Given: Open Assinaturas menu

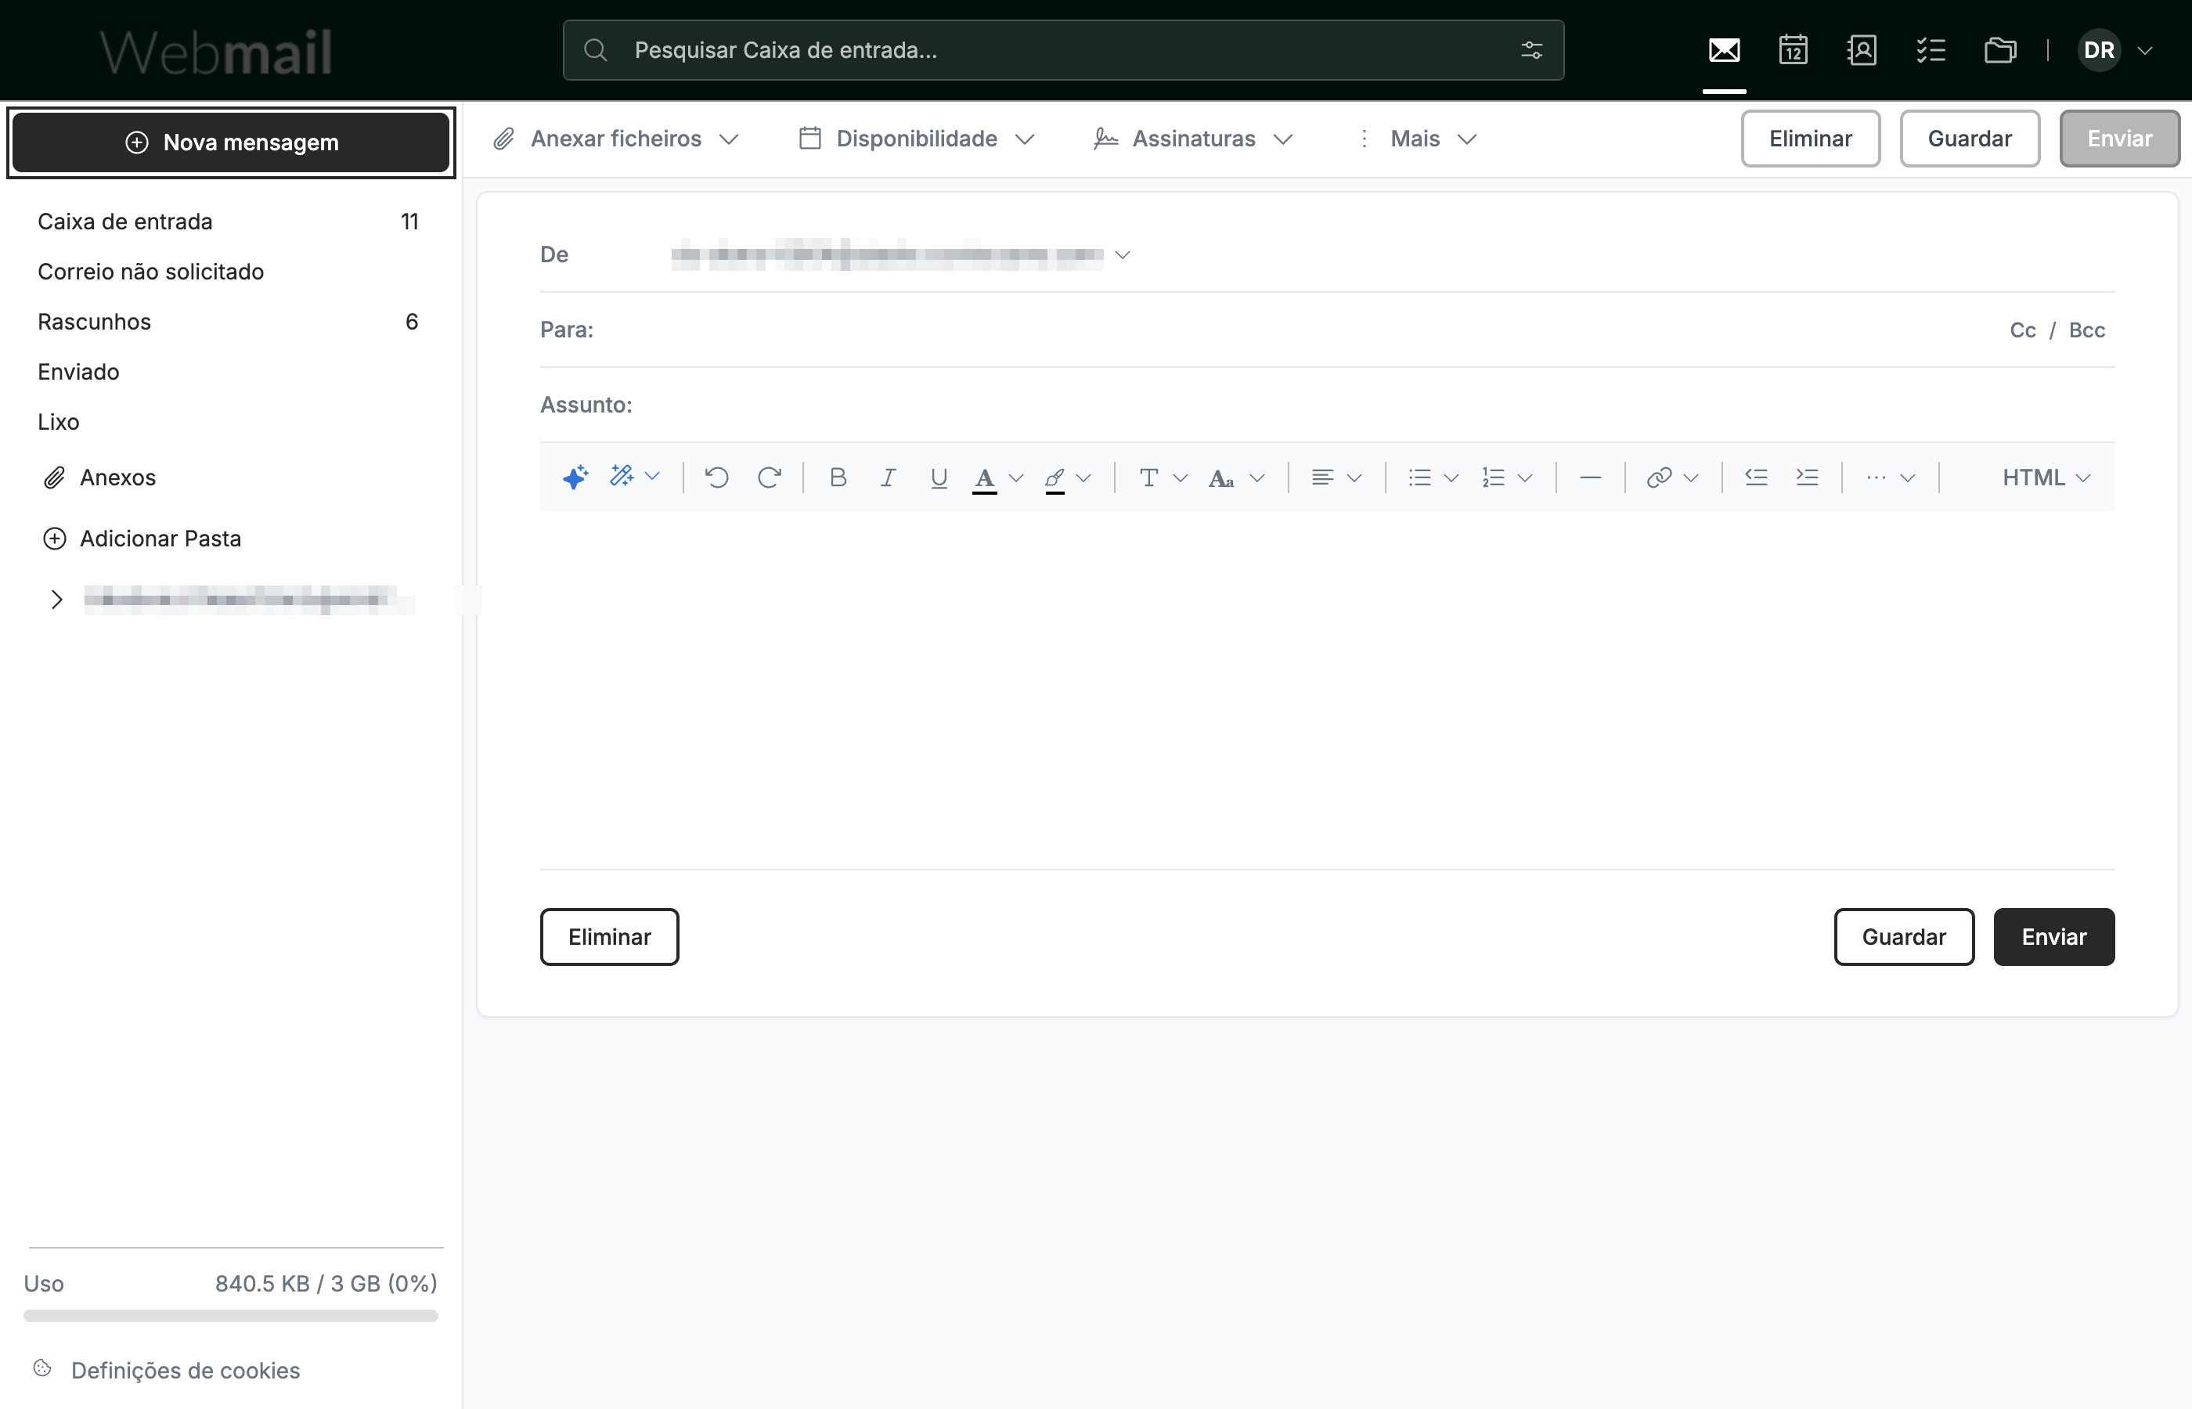Looking at the screenshot, I should pyautogui.click(x=1193, y=139).
